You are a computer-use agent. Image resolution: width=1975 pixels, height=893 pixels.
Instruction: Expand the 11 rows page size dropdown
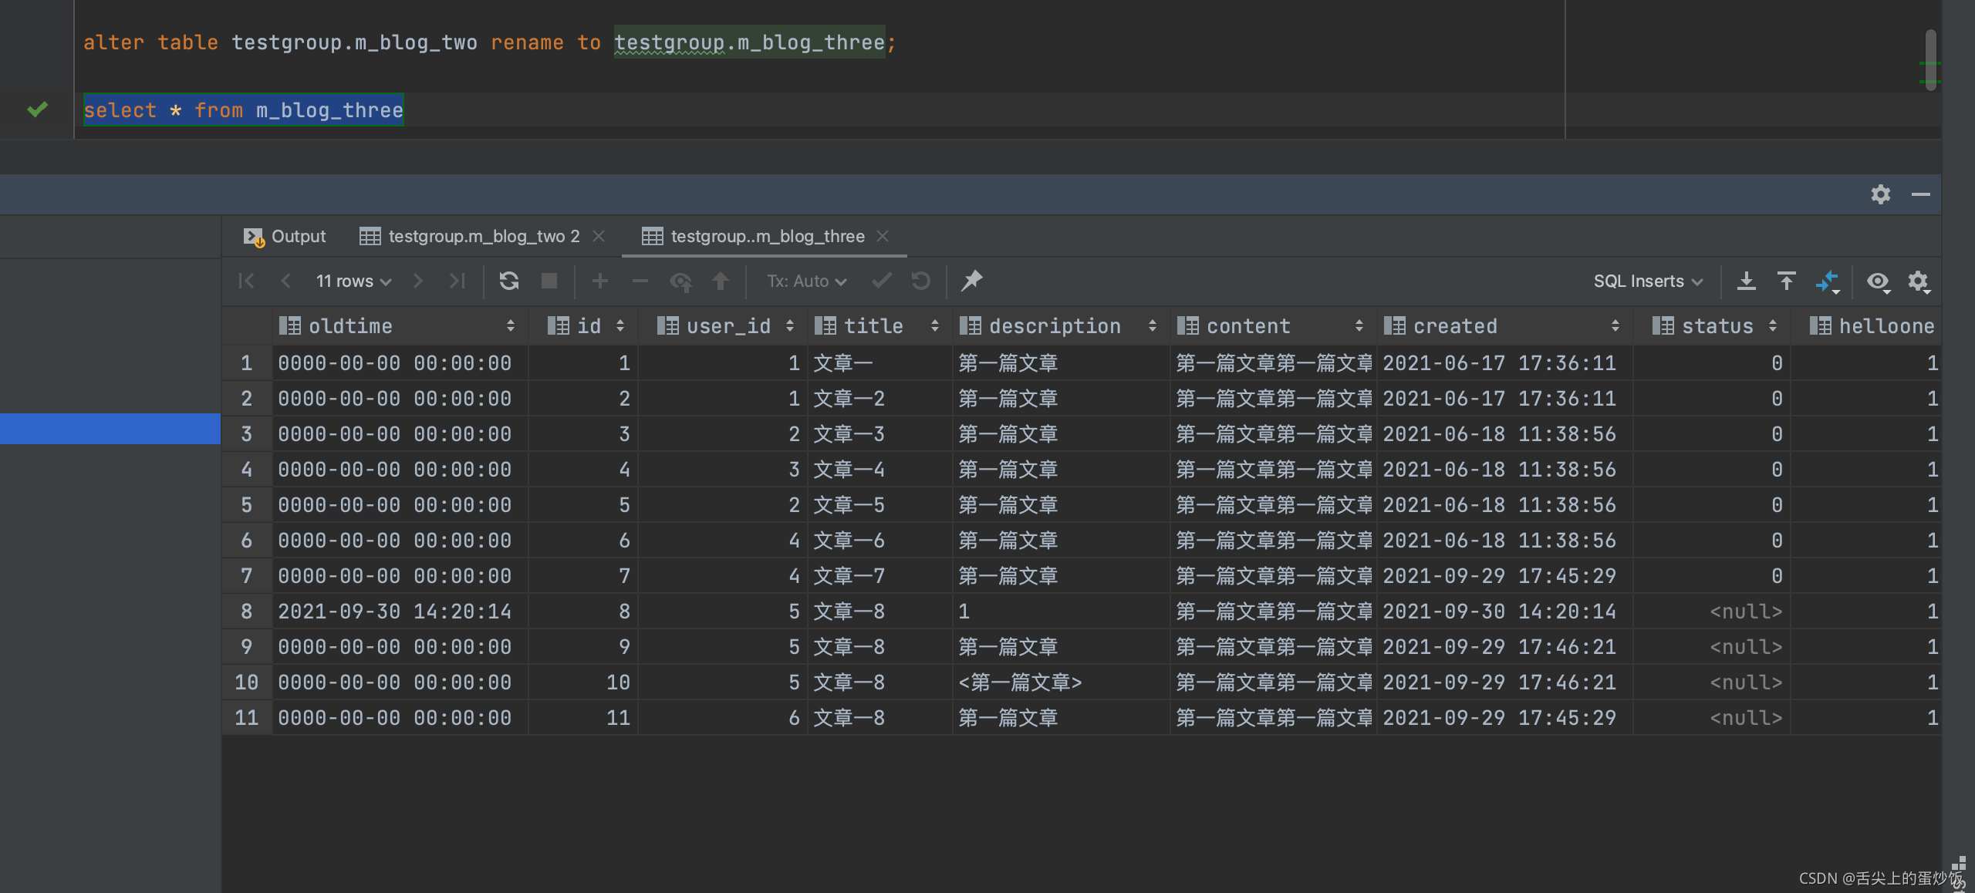point(353,281)
